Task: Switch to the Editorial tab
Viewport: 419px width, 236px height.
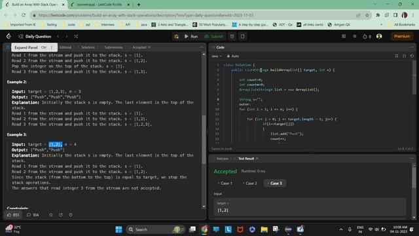Action: 65,47
